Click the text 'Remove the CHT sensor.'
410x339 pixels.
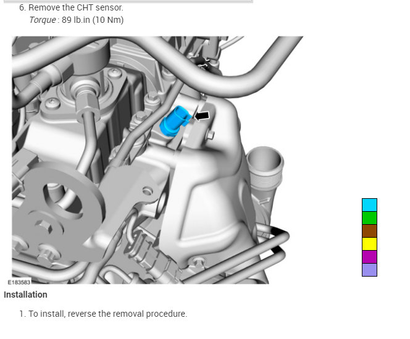click(x=76, y=7)
